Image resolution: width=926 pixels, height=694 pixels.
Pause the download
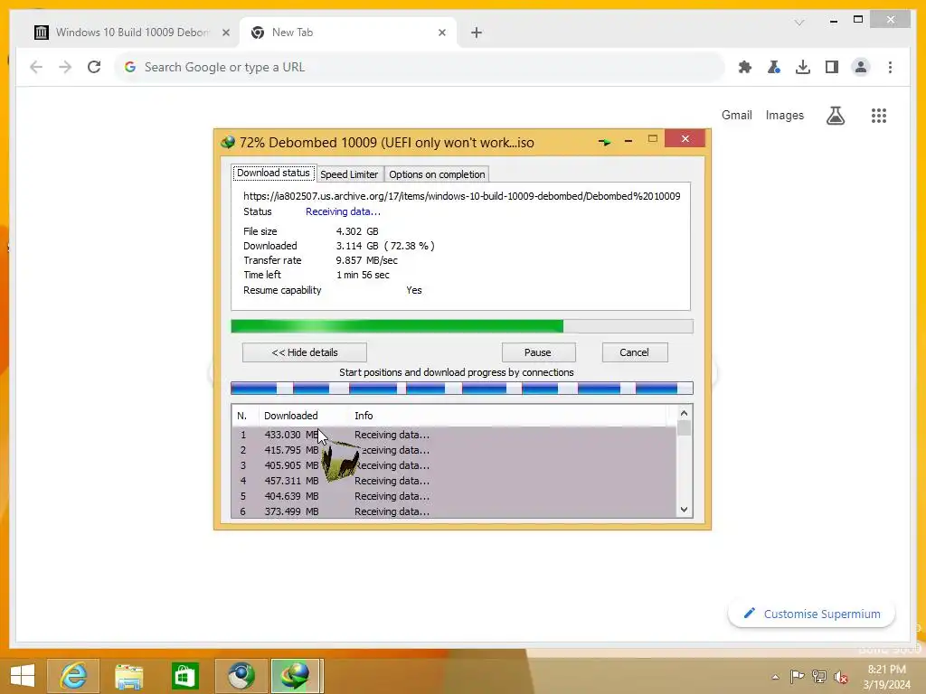(x=538, y=352)
